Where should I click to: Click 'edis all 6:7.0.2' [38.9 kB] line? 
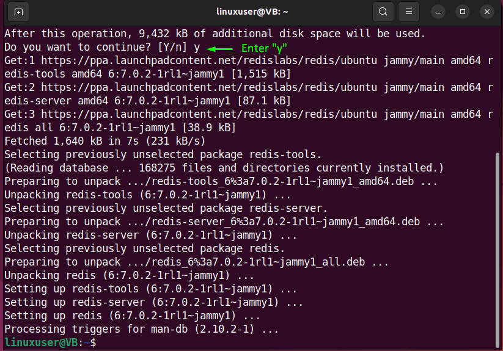point(120,128)
